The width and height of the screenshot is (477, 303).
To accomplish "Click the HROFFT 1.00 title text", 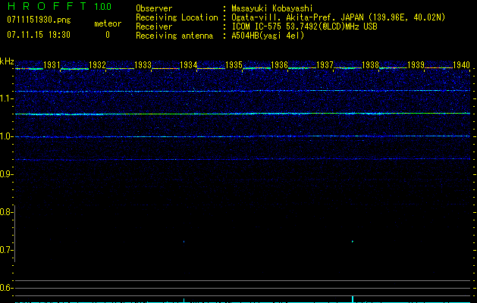I will [x=59, y=8].
